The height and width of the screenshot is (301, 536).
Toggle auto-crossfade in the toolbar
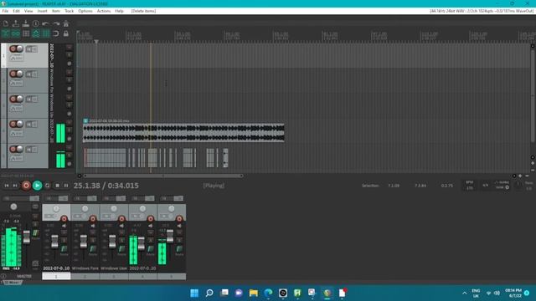(6, 33)
